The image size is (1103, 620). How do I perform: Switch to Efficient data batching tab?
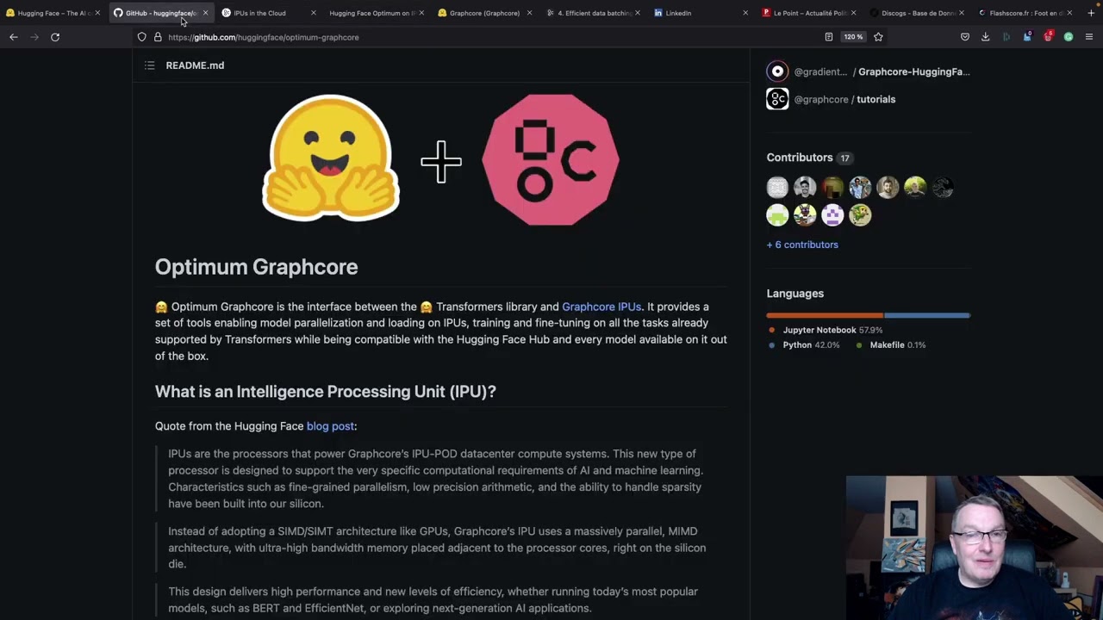click(x=595, y=13)
